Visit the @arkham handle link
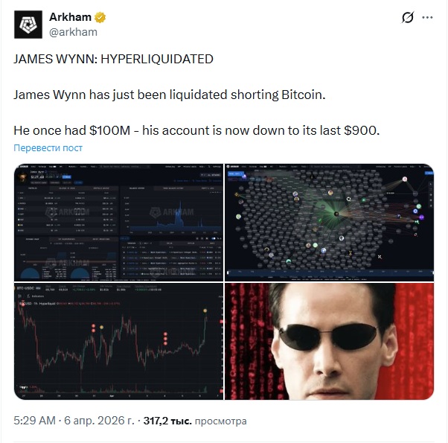The width and height of the screenshot is (448, 443). point(73,32)
